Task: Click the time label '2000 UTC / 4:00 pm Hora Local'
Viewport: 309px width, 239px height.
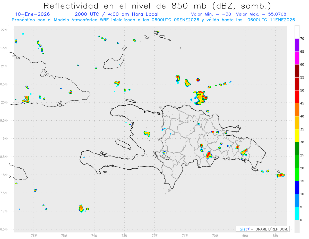Action: pyautogui.click(x=117, y=14)
